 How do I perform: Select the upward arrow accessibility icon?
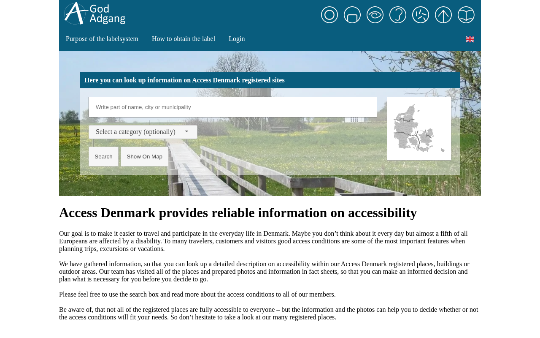(x=443, y=15)
